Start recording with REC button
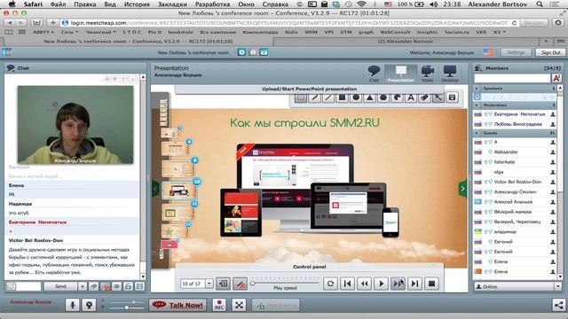 [x=219, y=305]
